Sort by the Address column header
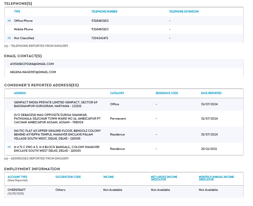 [20, 93]
